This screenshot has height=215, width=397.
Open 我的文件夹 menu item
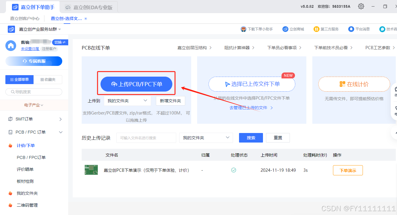click(x=27, y=193)
